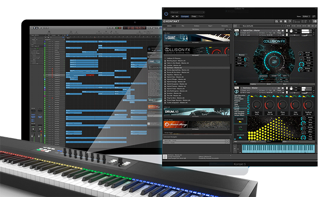The width and height of the screenshot is (329, 197).
Task: Switch to the Libraries browser tab
Action: 169,26
